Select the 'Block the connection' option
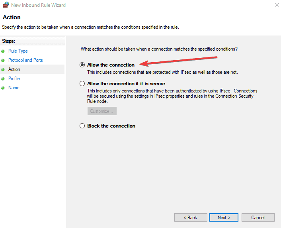Screen dimensions: 281x228 click(82, 126)
